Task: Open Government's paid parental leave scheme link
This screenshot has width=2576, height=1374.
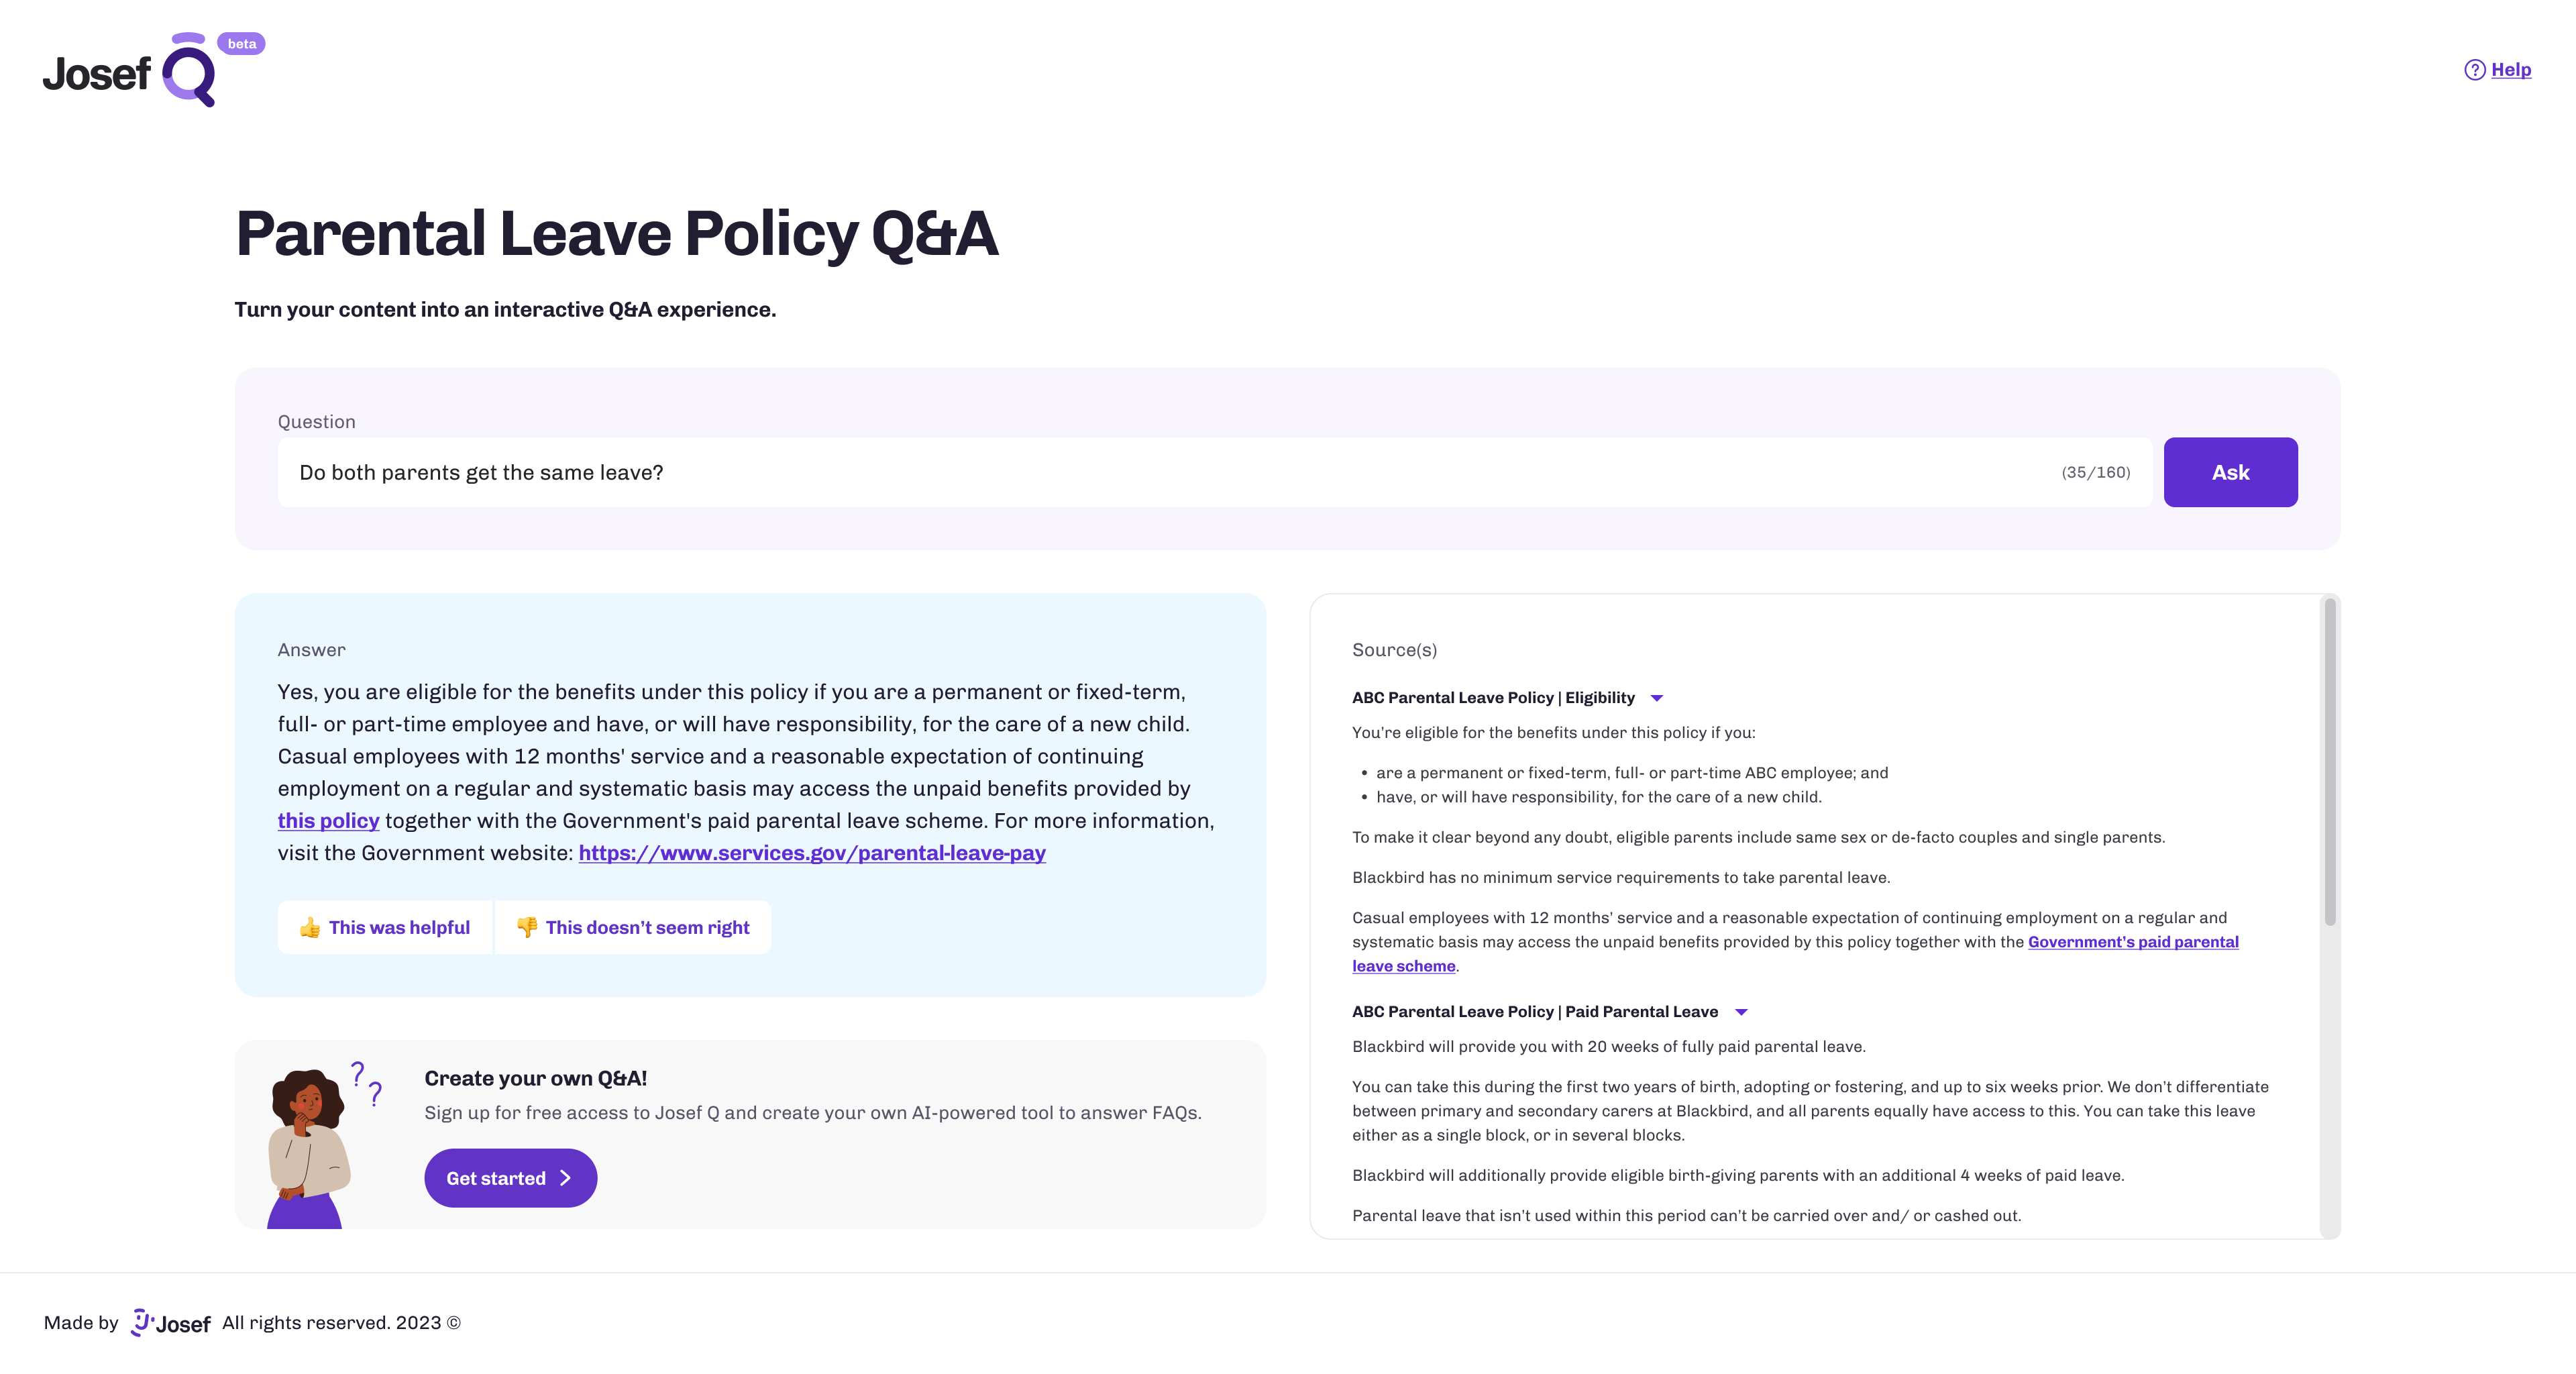Action: 2132,942
